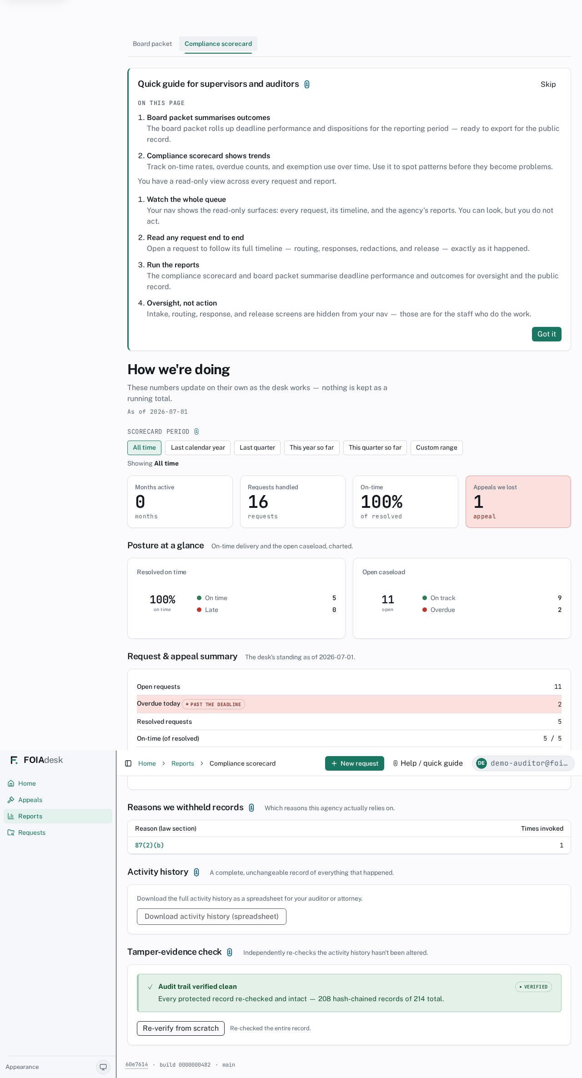582x1078 pixels.
Task: Select the All time period
Action: pyautogui.click(x=144, y=448)
